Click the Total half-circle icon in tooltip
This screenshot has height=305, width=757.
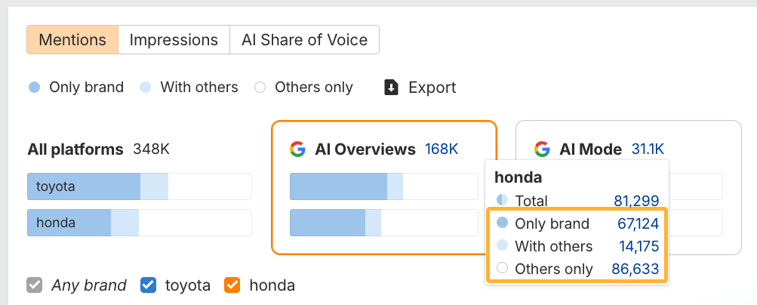coord(503,201)
